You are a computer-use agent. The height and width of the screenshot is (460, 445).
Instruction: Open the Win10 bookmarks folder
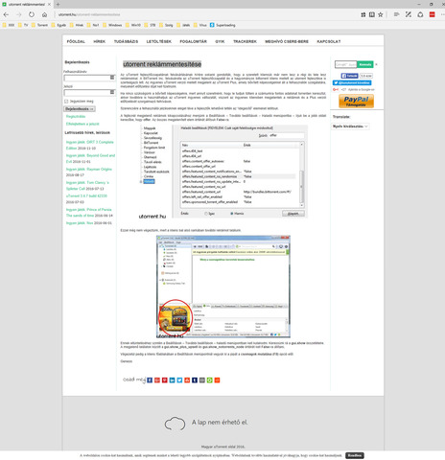pos(133,25)
